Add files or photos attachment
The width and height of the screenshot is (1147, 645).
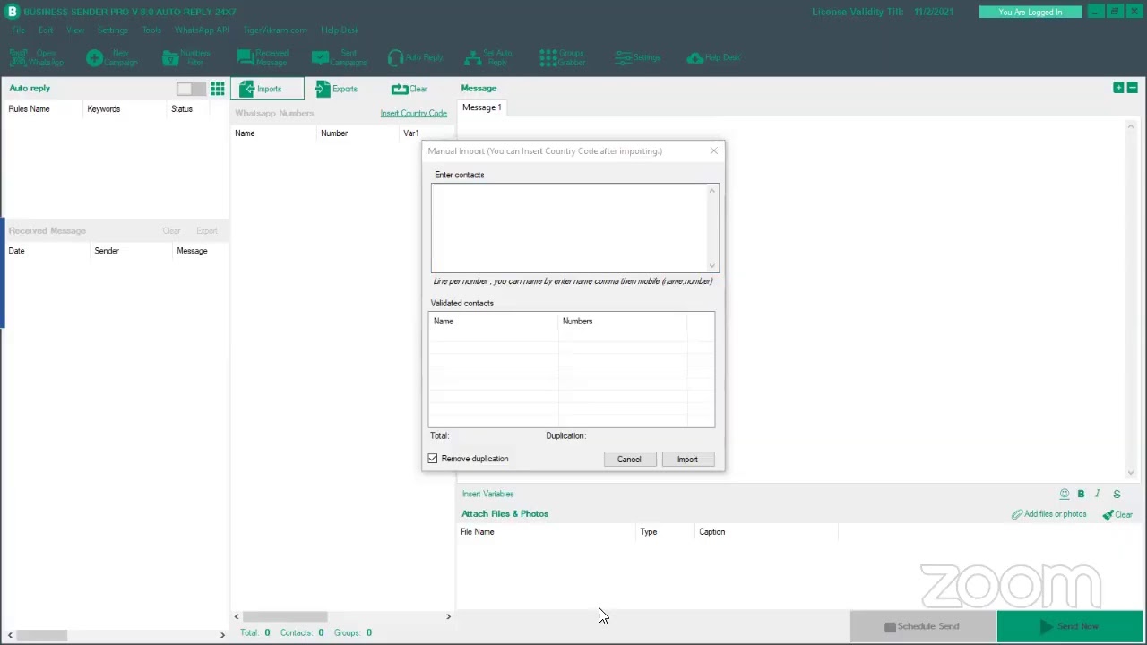click(1049, 514)
